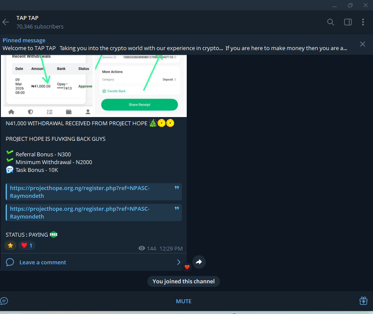Click Leave a comment
Screen dimensions: 373x314
[42, 262]
